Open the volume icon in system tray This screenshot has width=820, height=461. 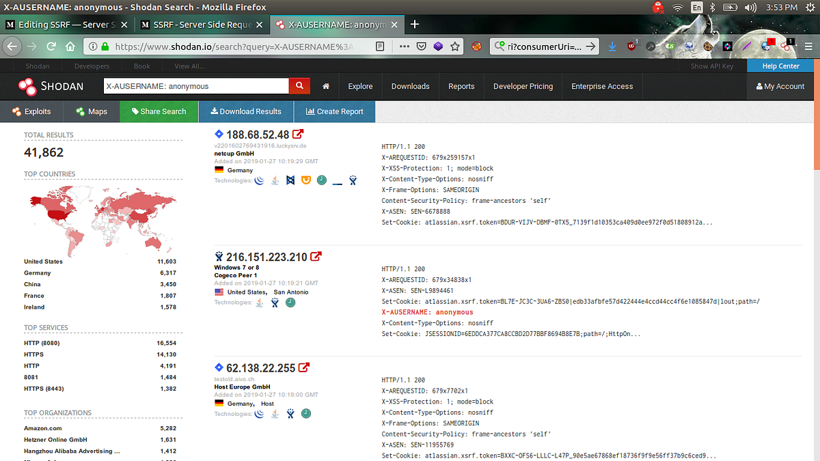pyautogui.click(x=750, y=8)
